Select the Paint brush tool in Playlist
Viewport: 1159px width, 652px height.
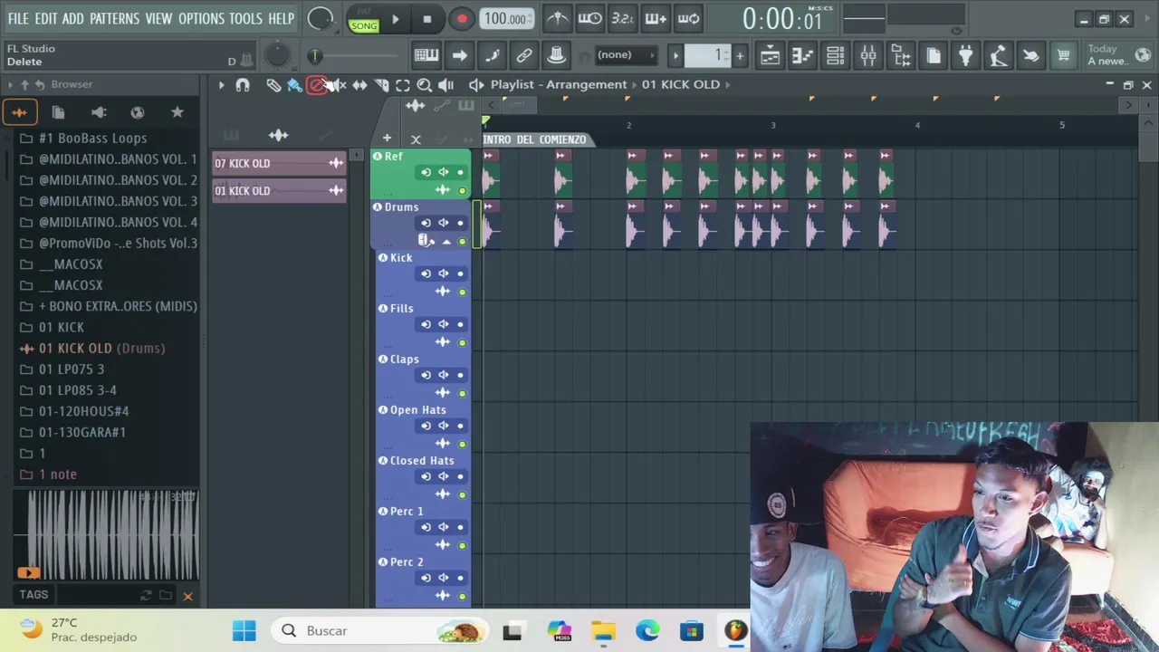[294, 85]
